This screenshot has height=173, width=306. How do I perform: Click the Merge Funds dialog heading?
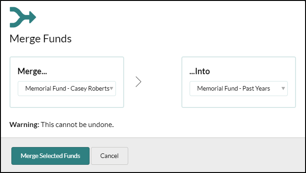pyautogui.click(x=40, y=39)
